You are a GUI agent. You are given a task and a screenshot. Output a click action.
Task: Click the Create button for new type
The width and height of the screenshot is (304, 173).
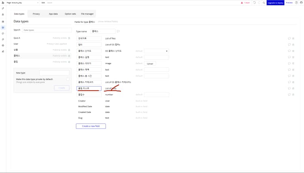pos(62,88)
